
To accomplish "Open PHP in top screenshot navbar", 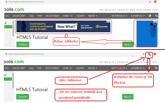I will [x=40, y=16].
